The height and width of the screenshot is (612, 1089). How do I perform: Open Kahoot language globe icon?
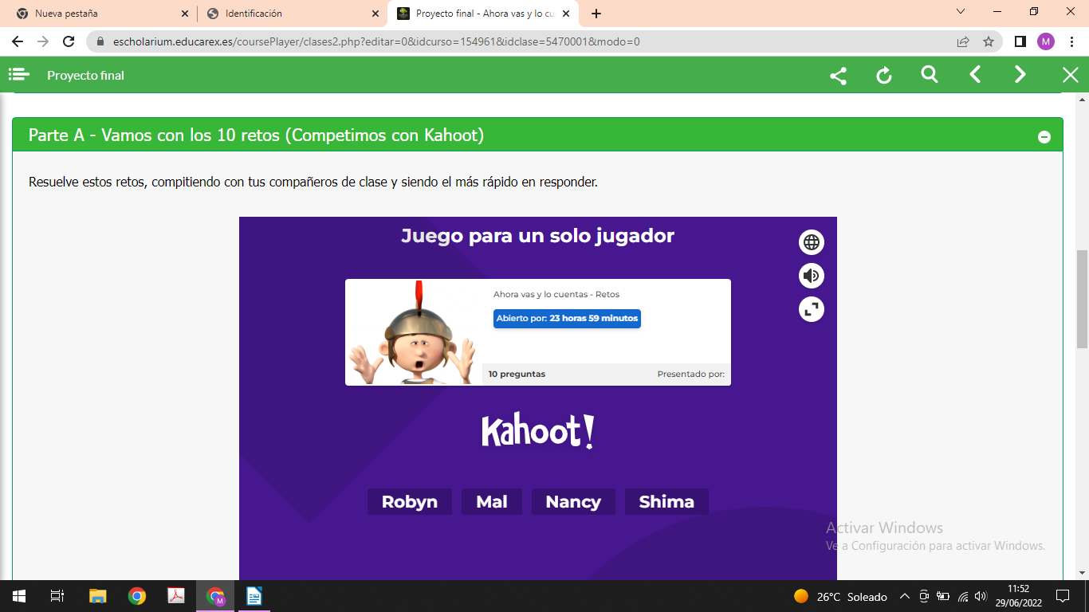812,242
